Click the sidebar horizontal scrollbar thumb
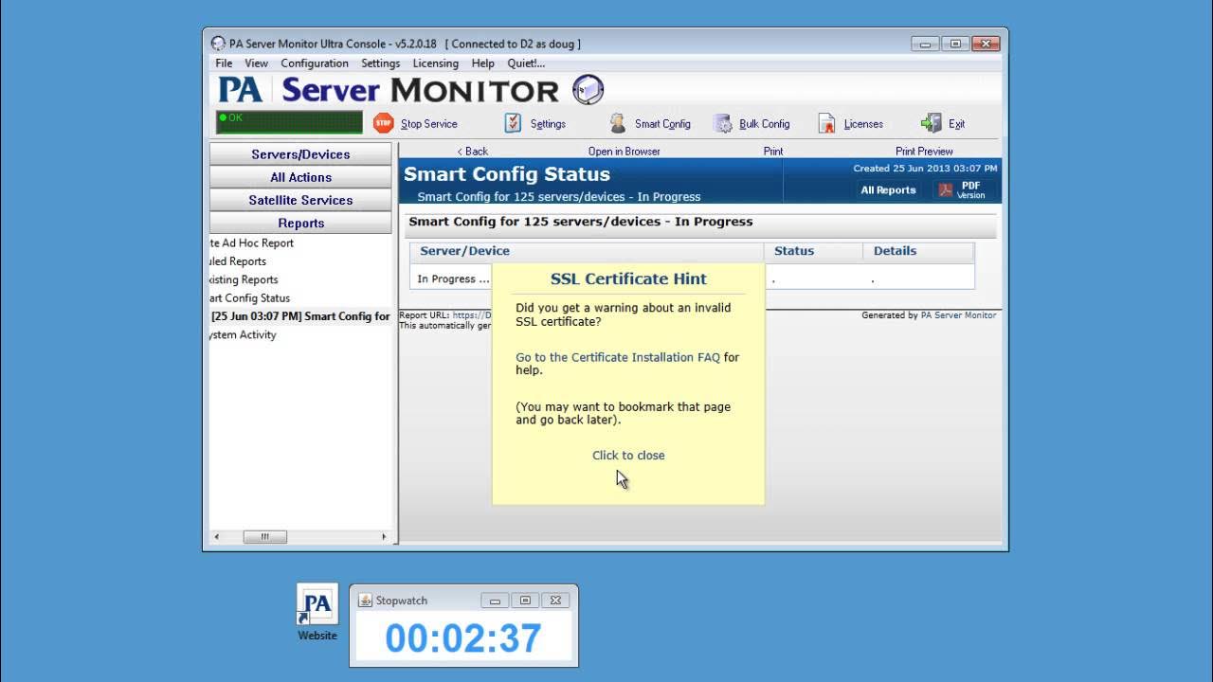 coord(264,536)
